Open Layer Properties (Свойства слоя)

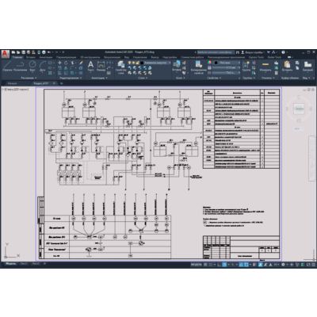(120, 67)
